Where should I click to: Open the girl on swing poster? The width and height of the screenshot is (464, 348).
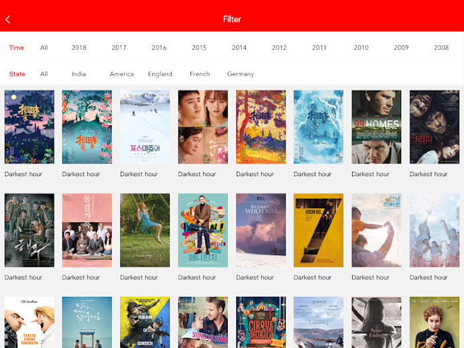pos(145,230)
